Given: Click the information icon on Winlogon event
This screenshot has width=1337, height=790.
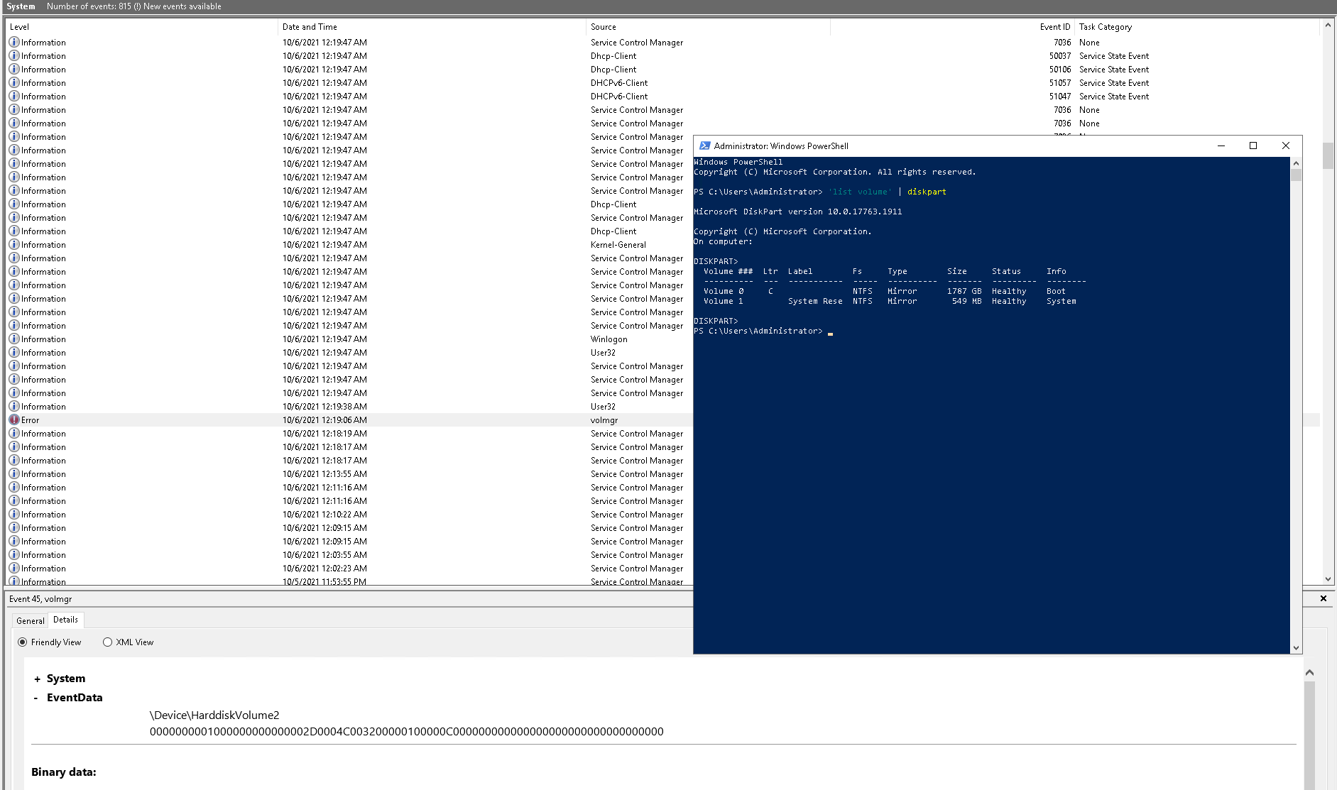Looking at the screenshot, I should [13, 339].
